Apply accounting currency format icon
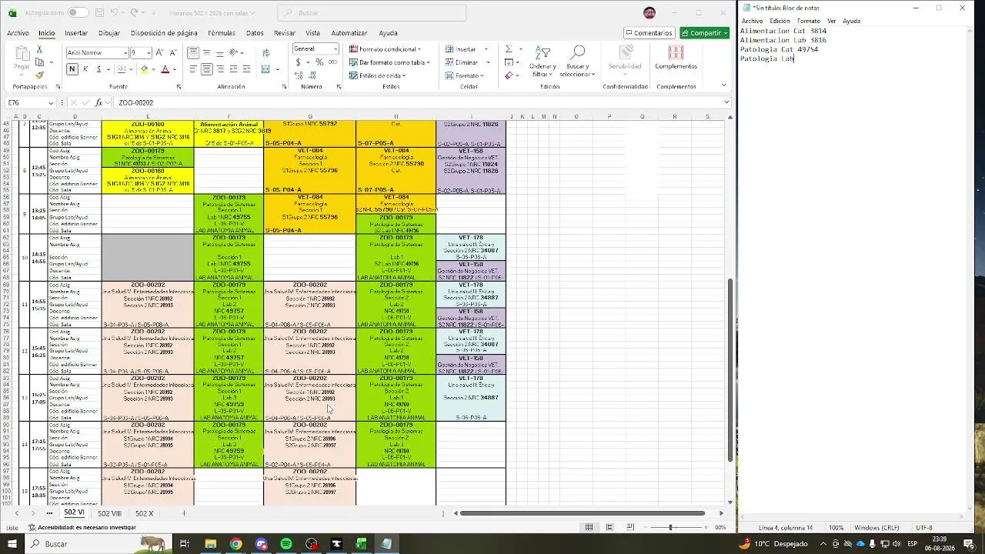The height and width of the screenshot is (554, 985). pos(298,62)
